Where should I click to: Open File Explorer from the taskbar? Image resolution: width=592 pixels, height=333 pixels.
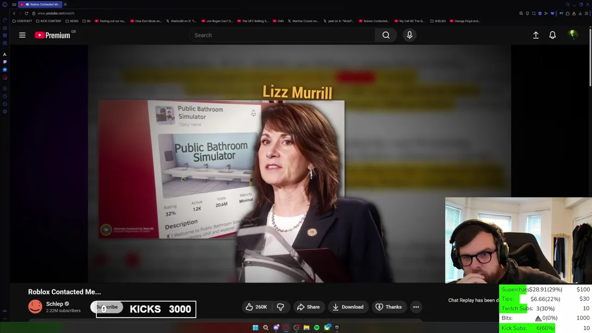(306, 327)
